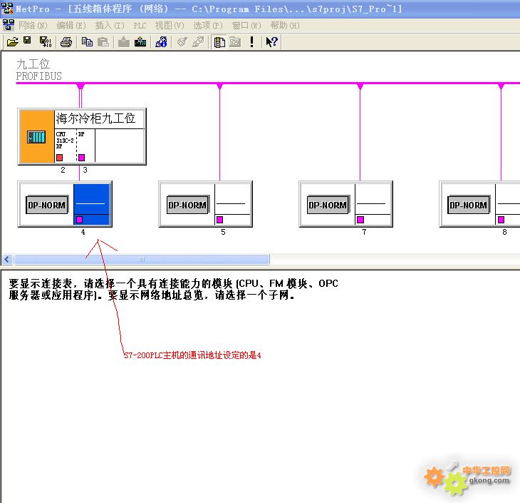This screenshot has width=520, height=503.
Task: Click the NetPro title bar application icon
Action: [7, 9]
